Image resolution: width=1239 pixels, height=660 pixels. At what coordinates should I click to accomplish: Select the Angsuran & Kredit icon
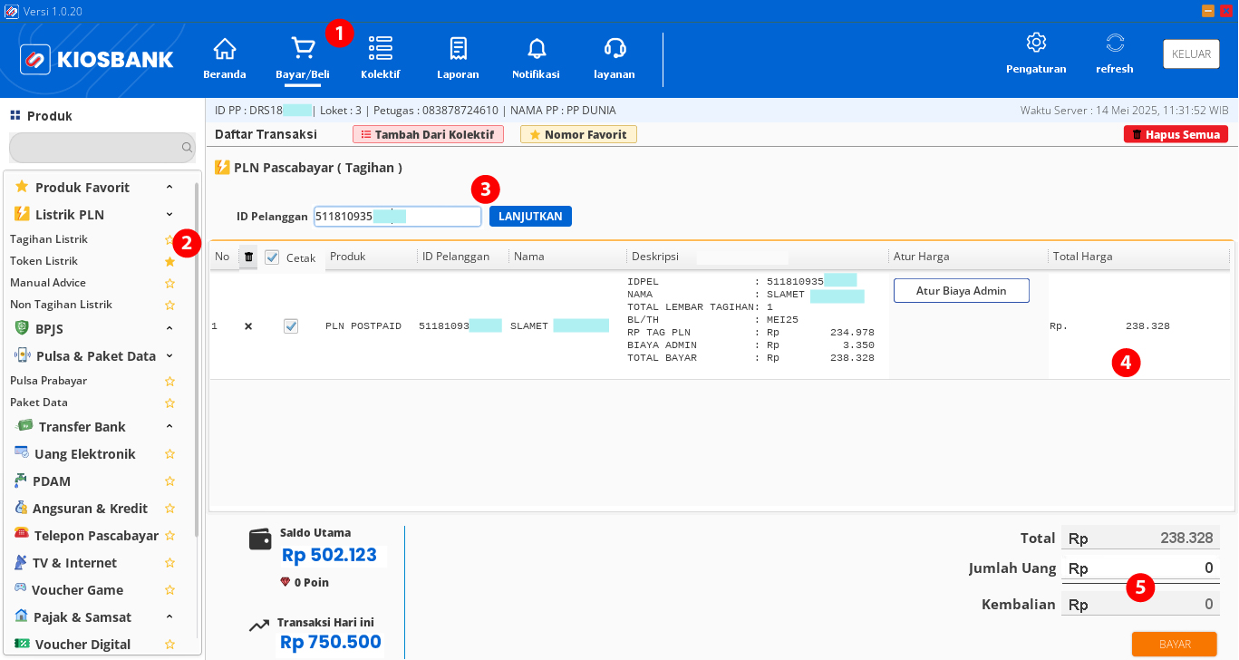click(x=21, y=508)
